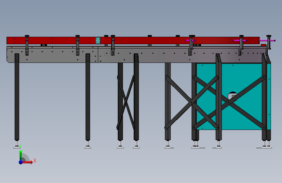Select the leftmost black support leg

click(17, 97)
